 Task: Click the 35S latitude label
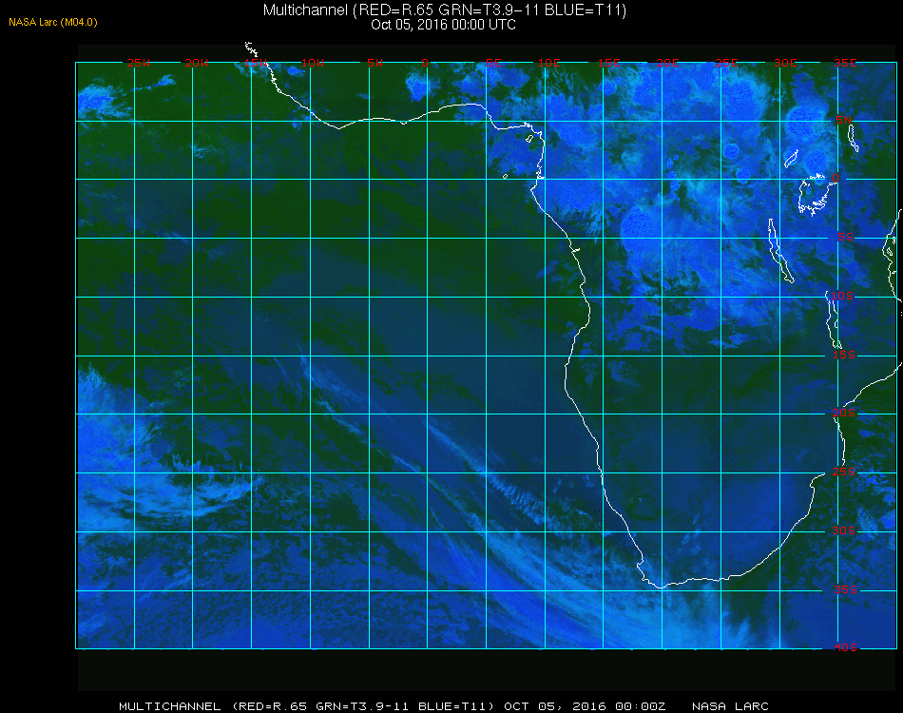845,589
